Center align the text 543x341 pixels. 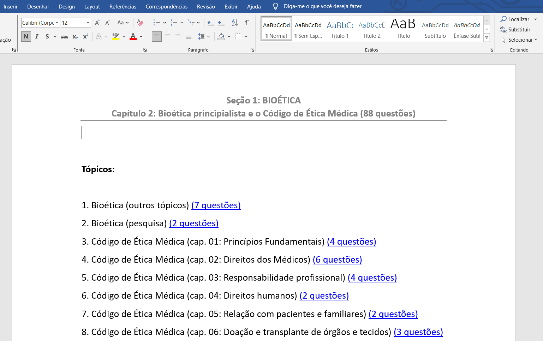[167, 36]
